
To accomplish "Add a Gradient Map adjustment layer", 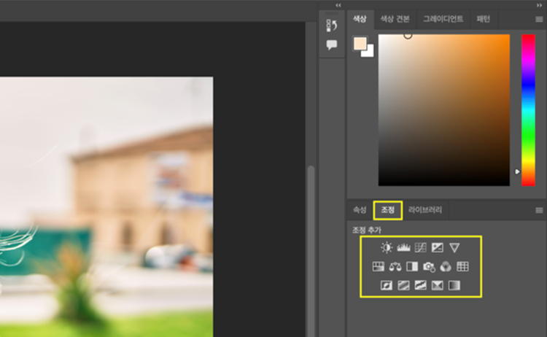I will [454, 285].
